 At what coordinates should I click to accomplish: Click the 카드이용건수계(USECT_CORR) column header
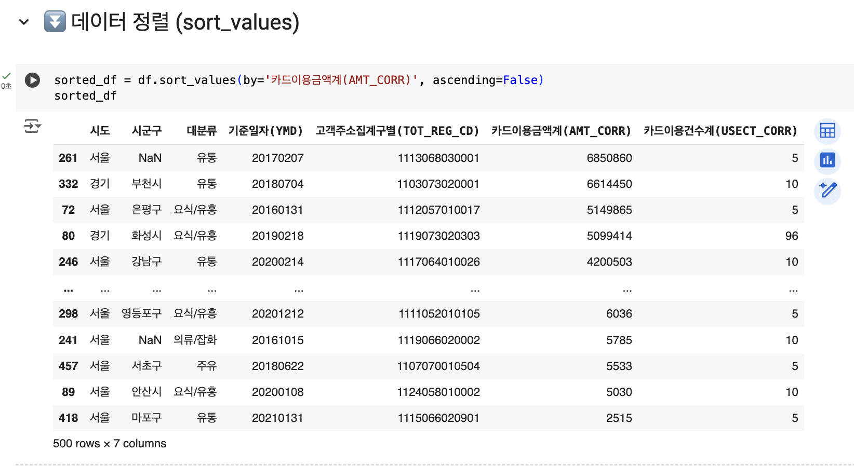pyautogui.click(x=720, y=131)
